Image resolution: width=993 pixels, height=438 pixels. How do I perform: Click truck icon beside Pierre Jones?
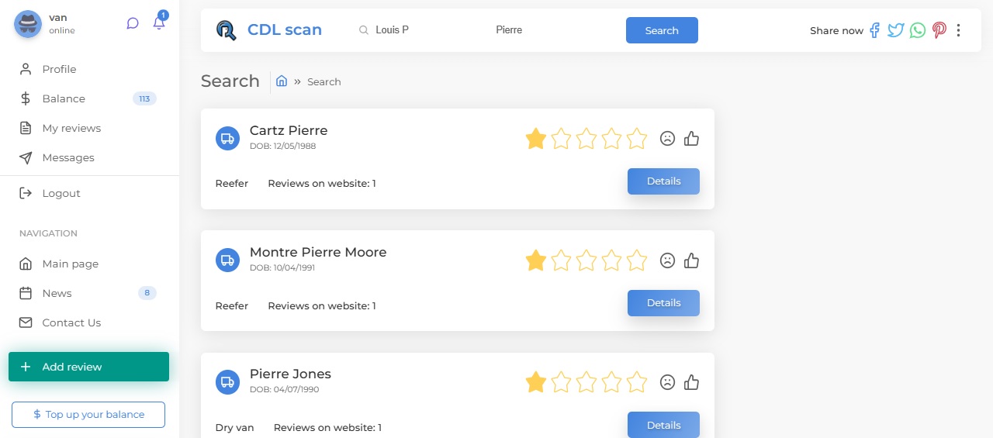tap(227, 382)
